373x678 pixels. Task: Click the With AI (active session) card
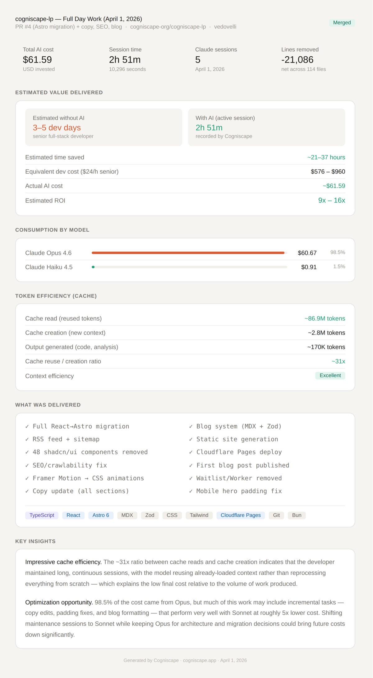click(x=266, y=127)
